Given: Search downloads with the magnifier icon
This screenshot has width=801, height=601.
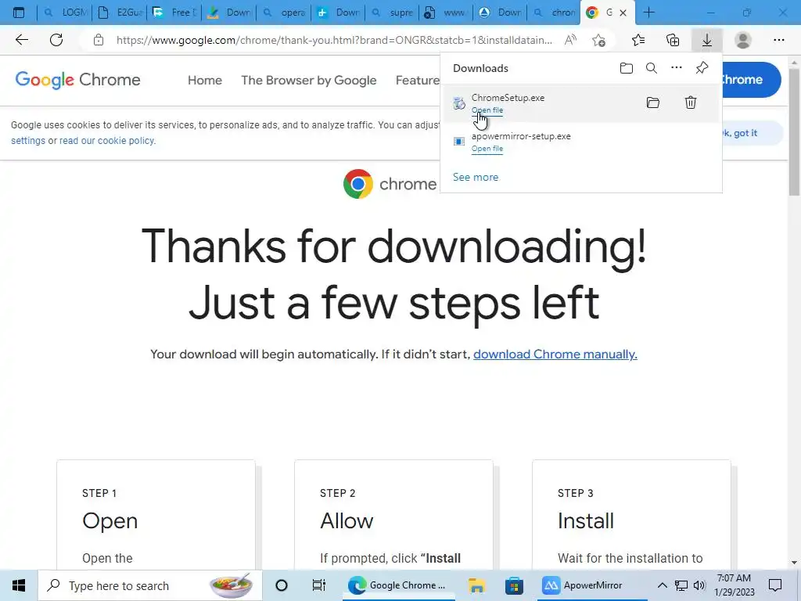Looking at the screenshot, I should click(652, 68).
